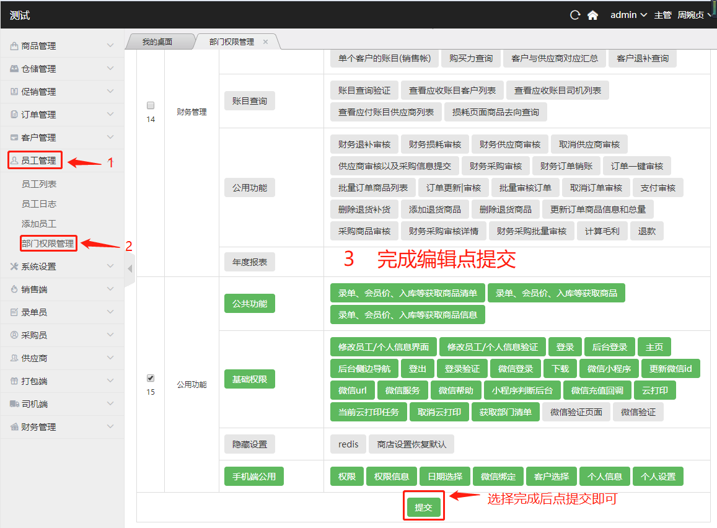Screen dimensions: 717x528
Task: Check the row 14 财务管理 checkbox
Action: click(151, 105)
